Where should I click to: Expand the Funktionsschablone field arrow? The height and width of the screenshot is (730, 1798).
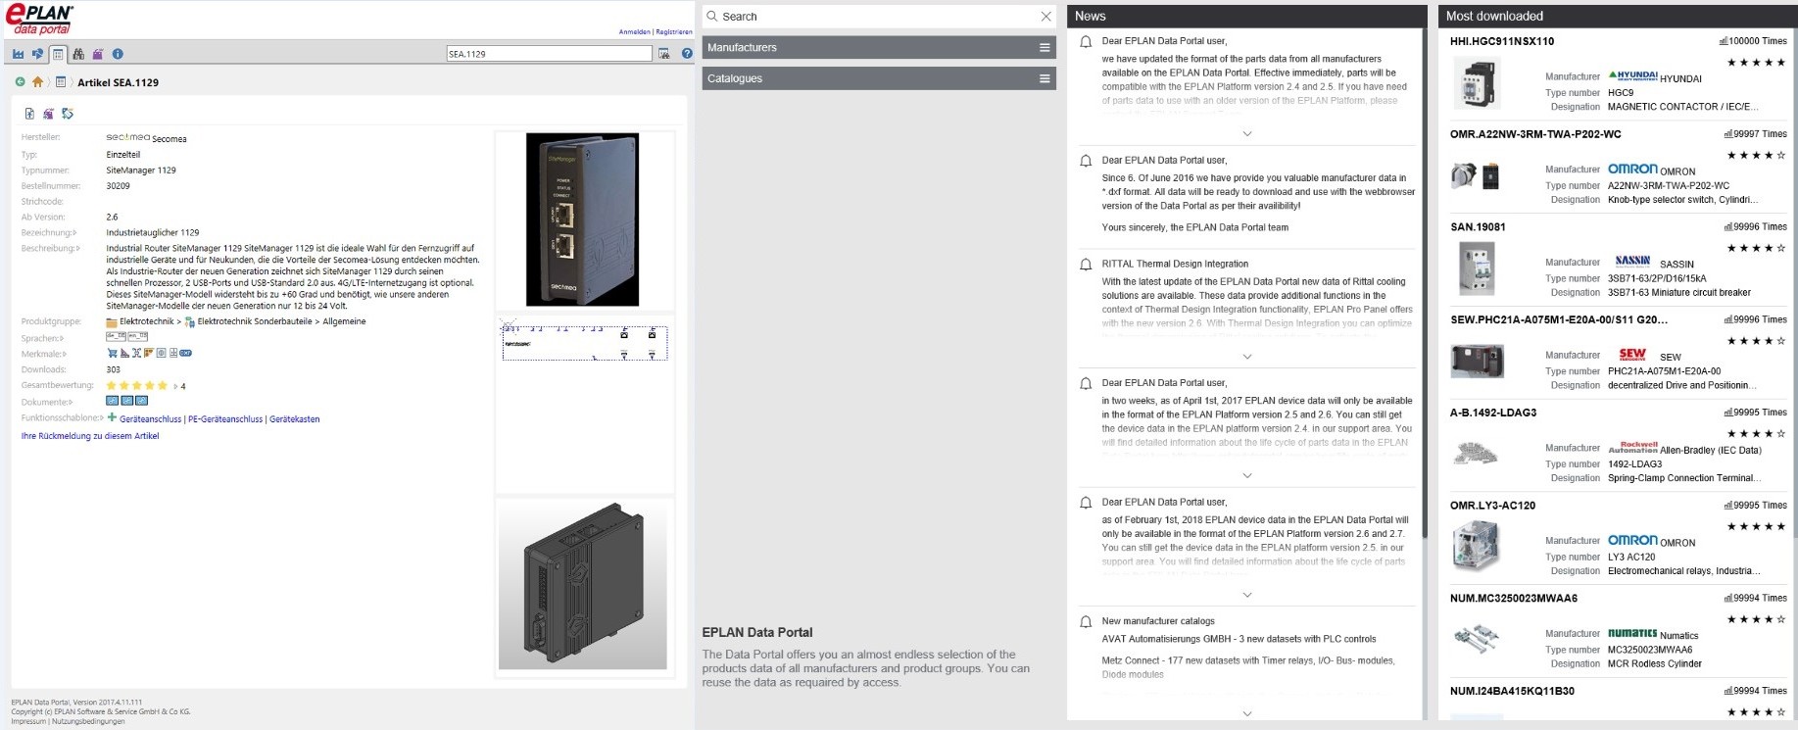tap(101, 418)
